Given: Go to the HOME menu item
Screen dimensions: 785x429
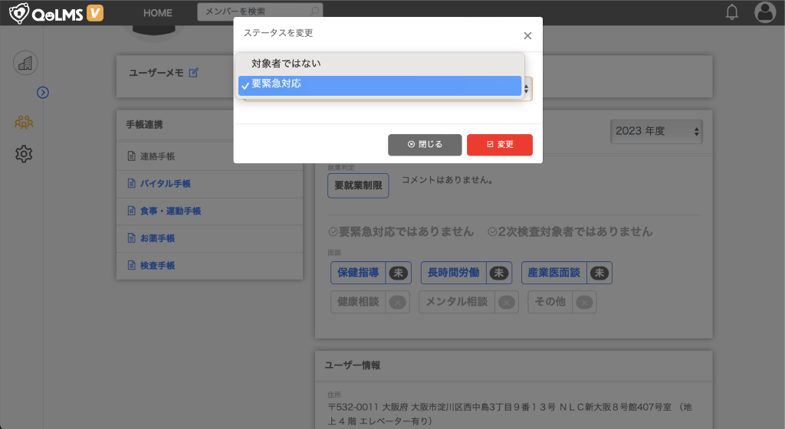Looking at the screenshot, I should coord(158,13).
